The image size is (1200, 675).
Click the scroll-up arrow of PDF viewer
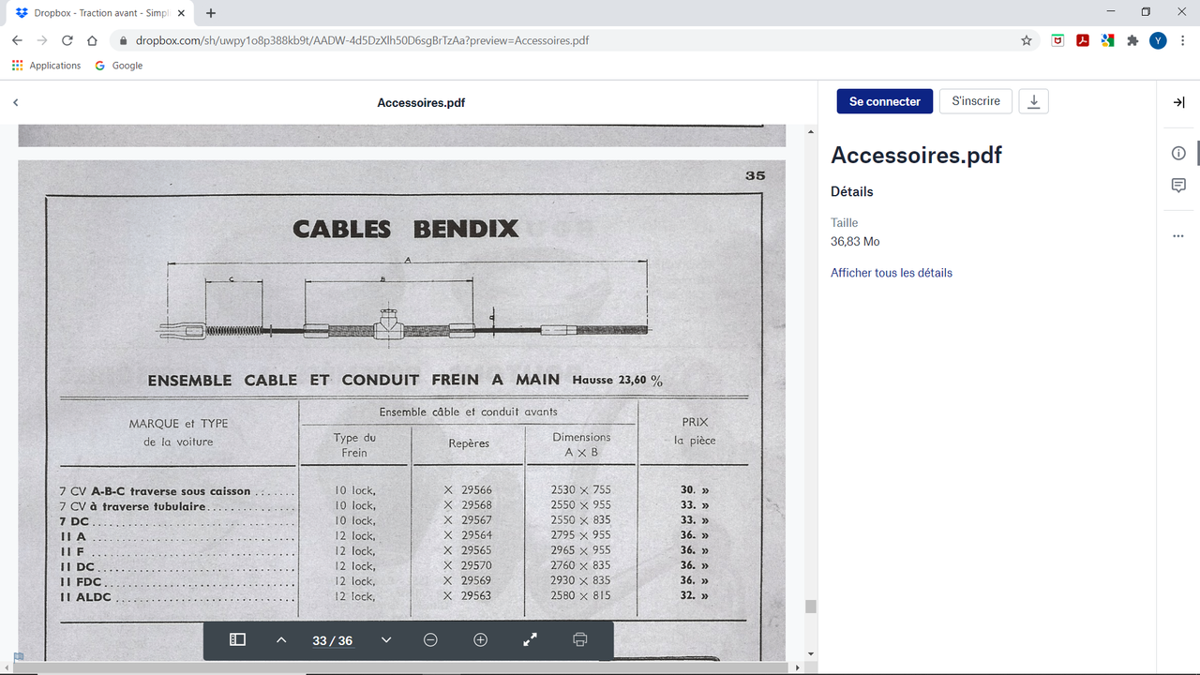tap(811, 132)
